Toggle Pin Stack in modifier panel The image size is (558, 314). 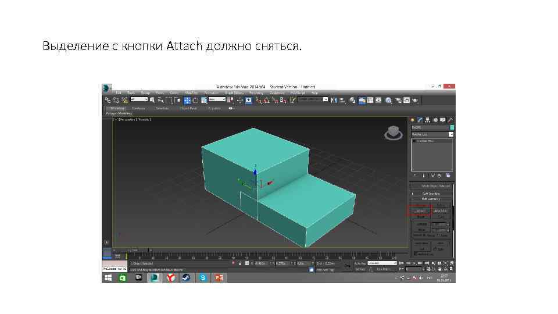tap(415, 176)
